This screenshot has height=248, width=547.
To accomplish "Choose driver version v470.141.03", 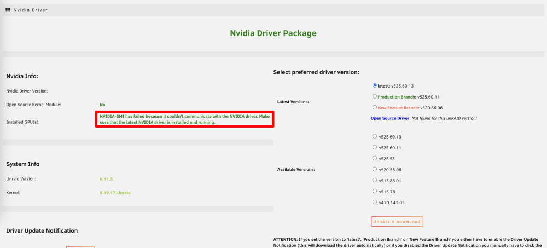I will point(375,202).
